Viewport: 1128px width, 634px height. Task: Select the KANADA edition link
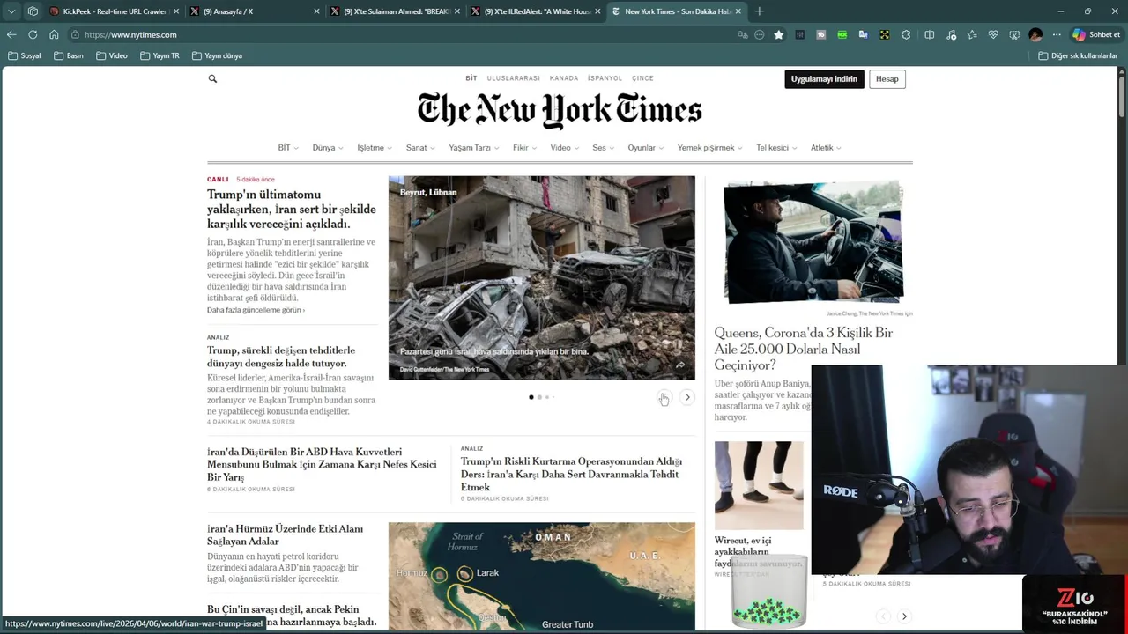564,78
